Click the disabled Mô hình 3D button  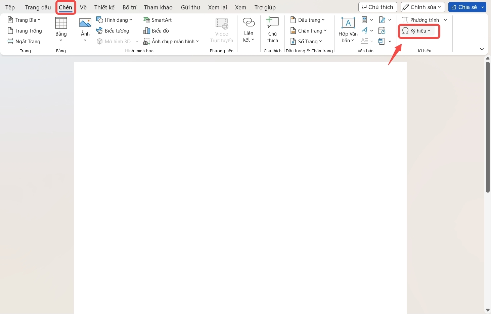[x=114, y=42]
